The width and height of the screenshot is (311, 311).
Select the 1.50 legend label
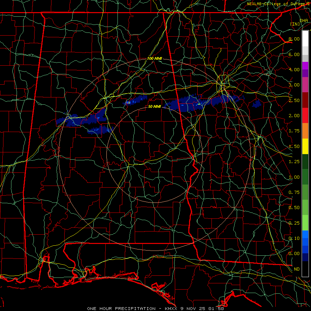coord(294,147)
